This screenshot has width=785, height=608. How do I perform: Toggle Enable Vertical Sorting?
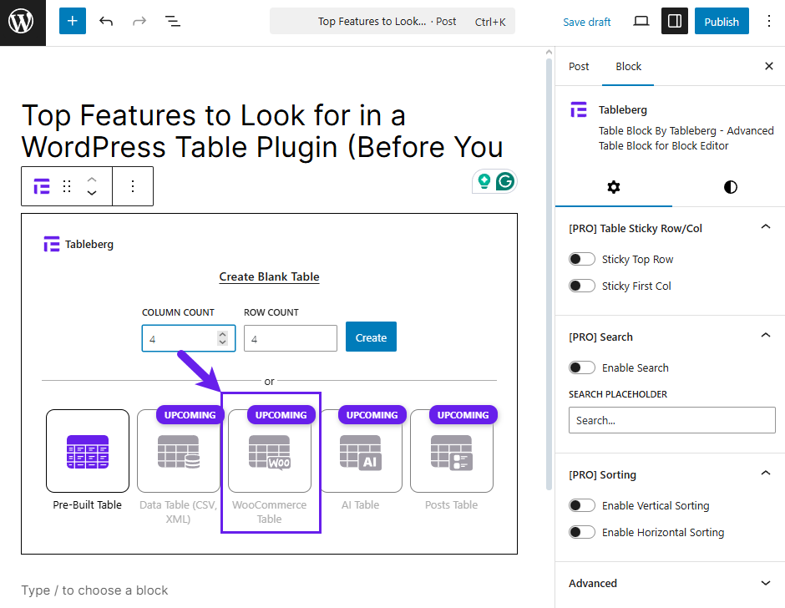tap(582, 505)
